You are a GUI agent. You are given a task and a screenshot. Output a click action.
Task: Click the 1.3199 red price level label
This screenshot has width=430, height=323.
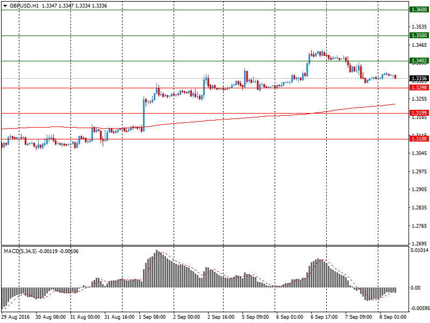[x=419, y=113]
